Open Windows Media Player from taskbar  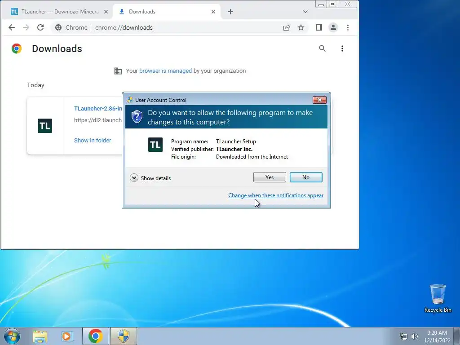point(67,336)
